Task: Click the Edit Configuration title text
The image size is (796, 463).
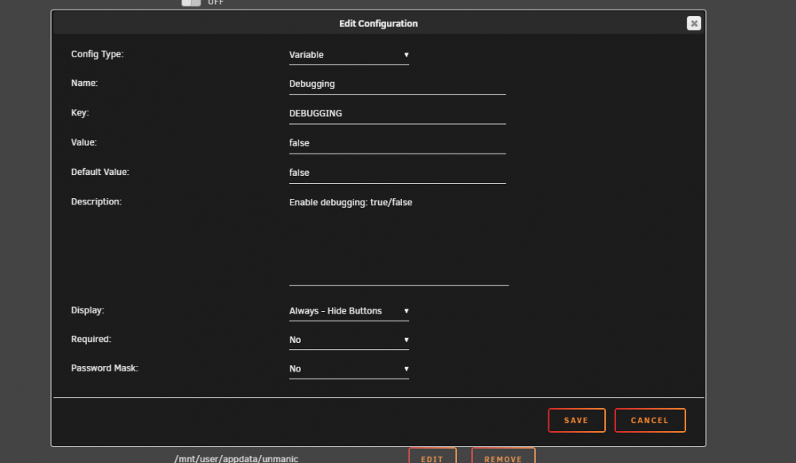Action: [378, 24]
